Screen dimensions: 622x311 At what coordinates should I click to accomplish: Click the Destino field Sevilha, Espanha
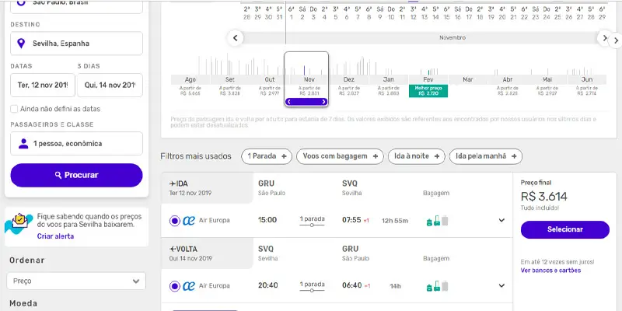pyautogui.click(x=76, y=44)
